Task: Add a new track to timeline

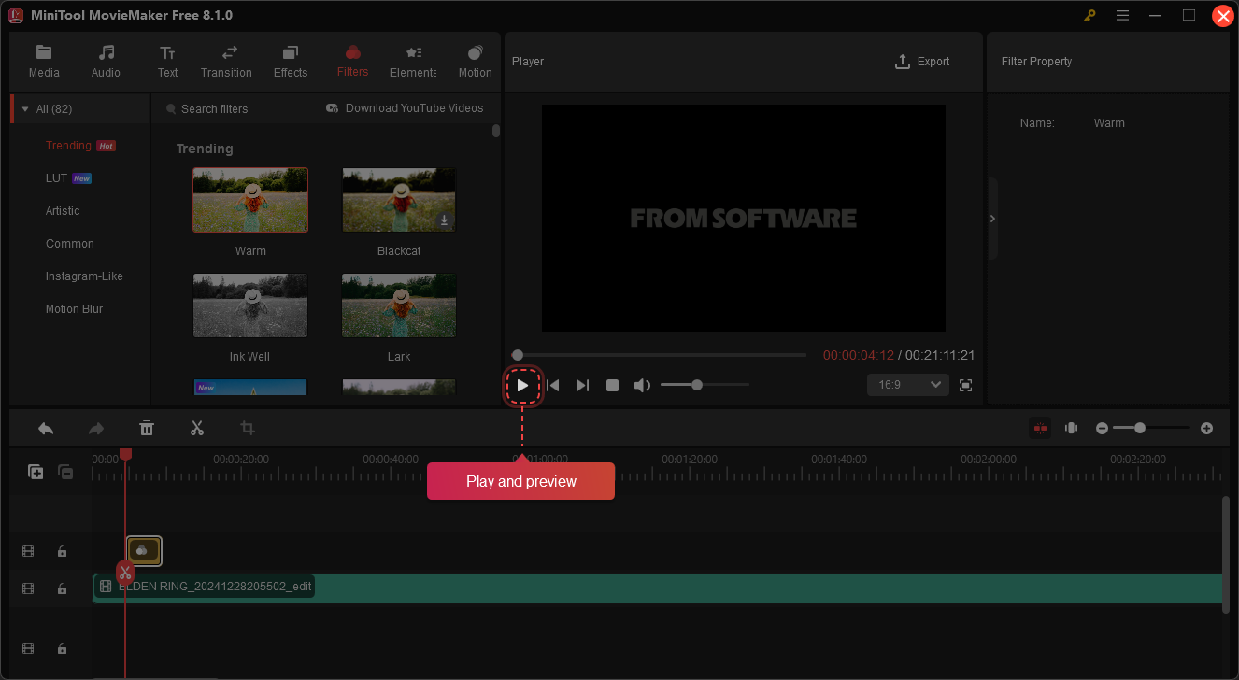Action: tap(36, 472)
